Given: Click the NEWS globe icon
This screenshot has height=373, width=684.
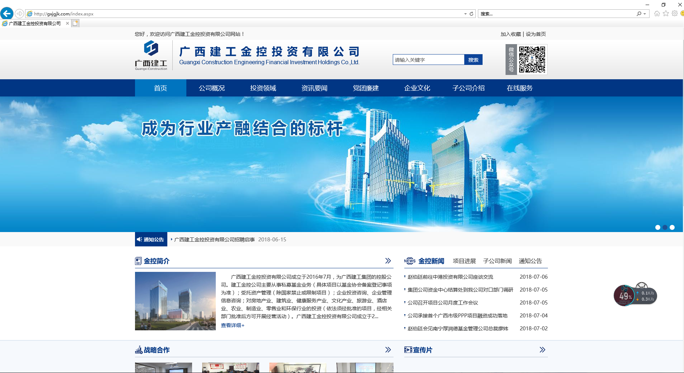Looking at the screenshot, I should pos(410,261).
